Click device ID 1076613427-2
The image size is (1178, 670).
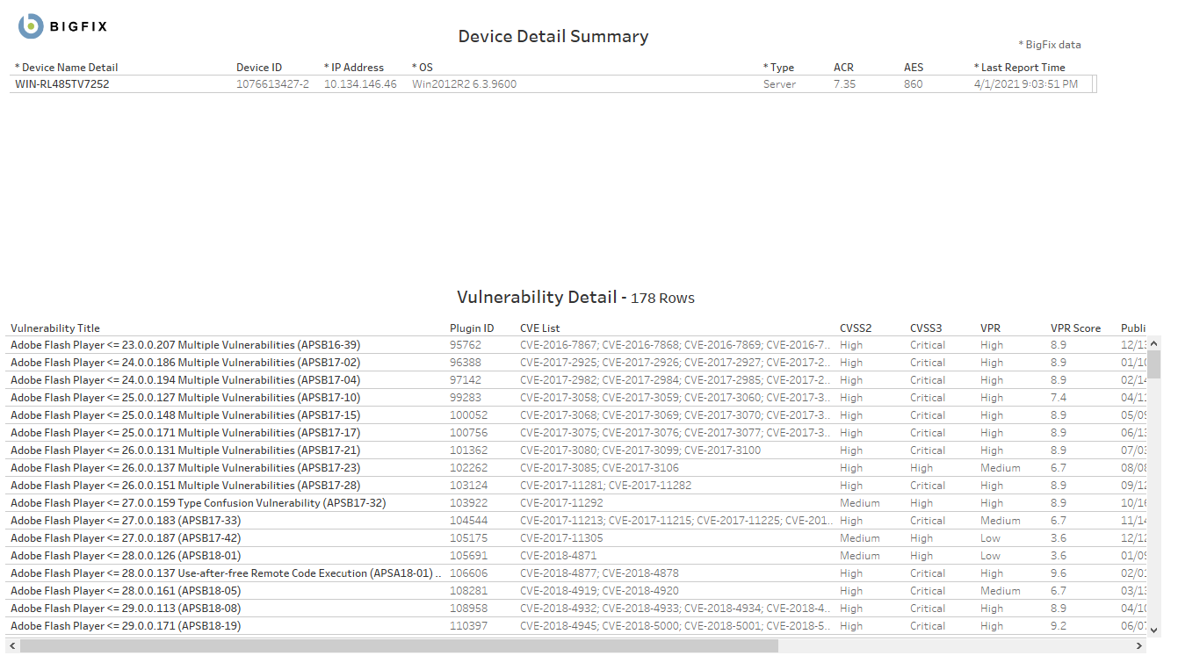(272, 84)
